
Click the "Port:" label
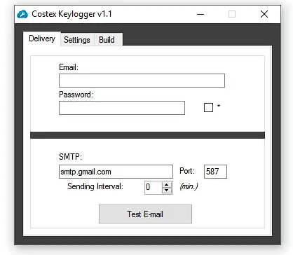tap(187, 171)
